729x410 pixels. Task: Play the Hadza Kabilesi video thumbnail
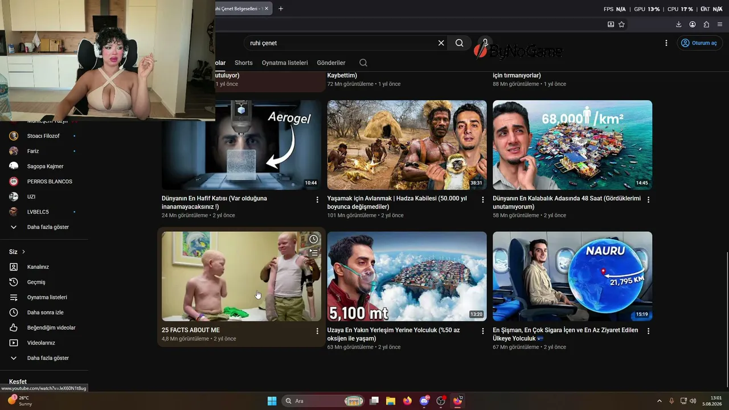coord(407,145)
